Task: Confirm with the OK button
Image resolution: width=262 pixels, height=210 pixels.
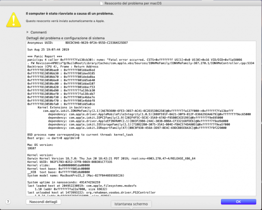Action: point(238,202)
